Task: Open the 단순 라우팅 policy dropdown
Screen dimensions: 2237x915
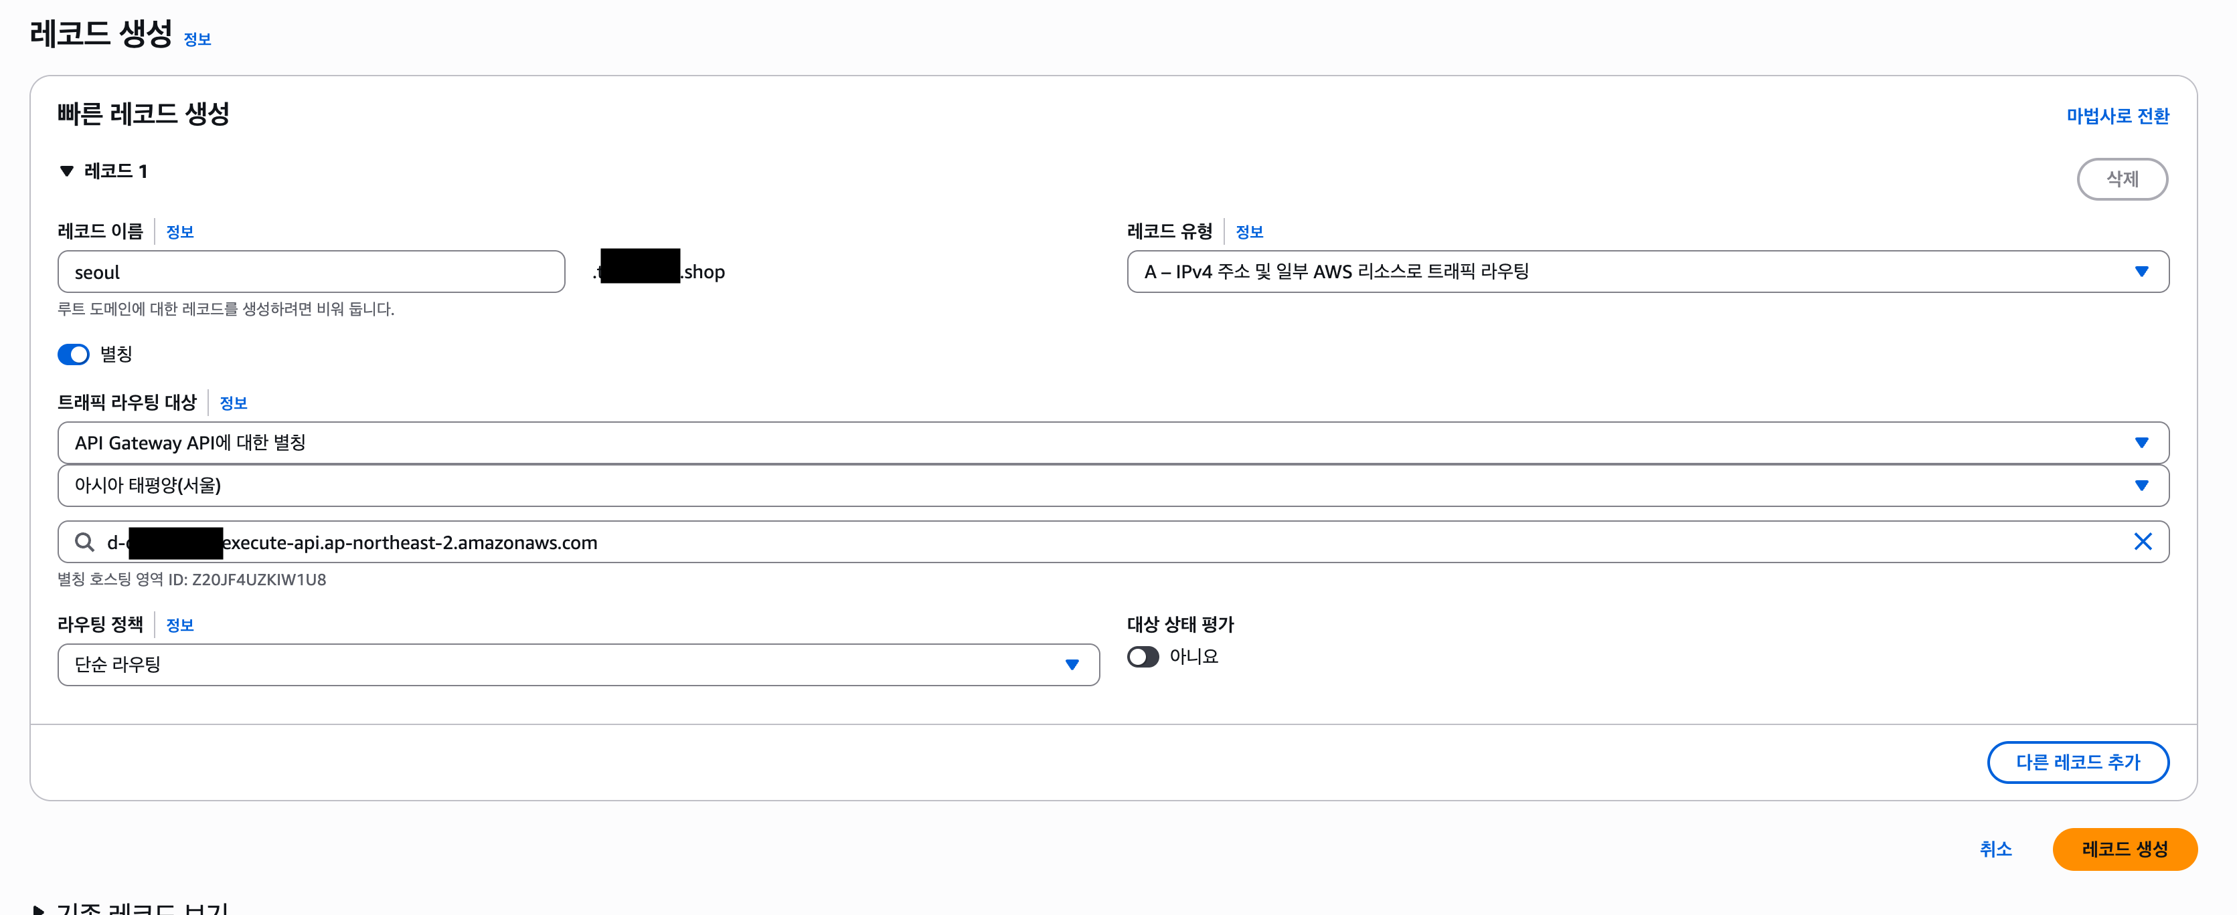Action: click(578, 665)
